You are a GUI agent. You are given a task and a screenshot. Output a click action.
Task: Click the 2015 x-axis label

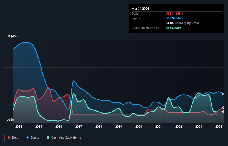[39, 127]
